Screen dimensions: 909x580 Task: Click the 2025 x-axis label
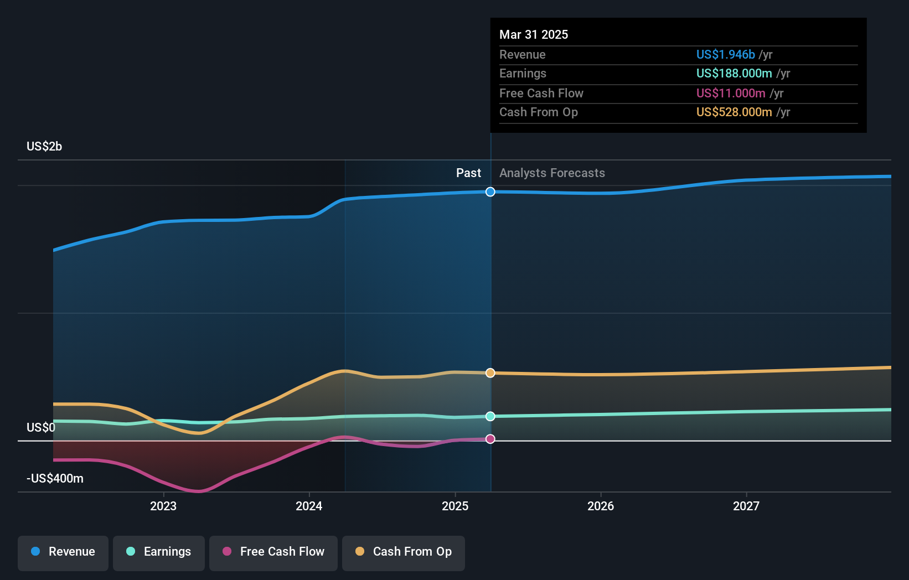pyautogui.click(x=455, y=506)
